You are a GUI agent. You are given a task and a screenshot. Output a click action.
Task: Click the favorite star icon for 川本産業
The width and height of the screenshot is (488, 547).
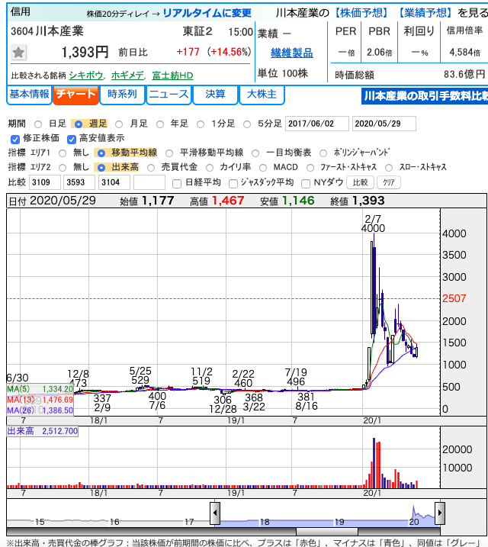coord(18,53)
